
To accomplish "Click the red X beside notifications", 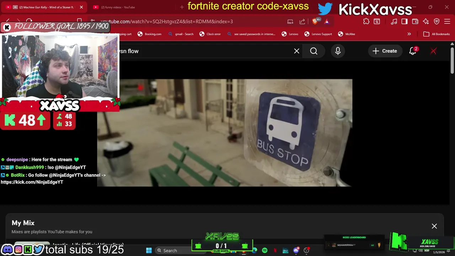I will pyautogui.click(x=433, y=51).
